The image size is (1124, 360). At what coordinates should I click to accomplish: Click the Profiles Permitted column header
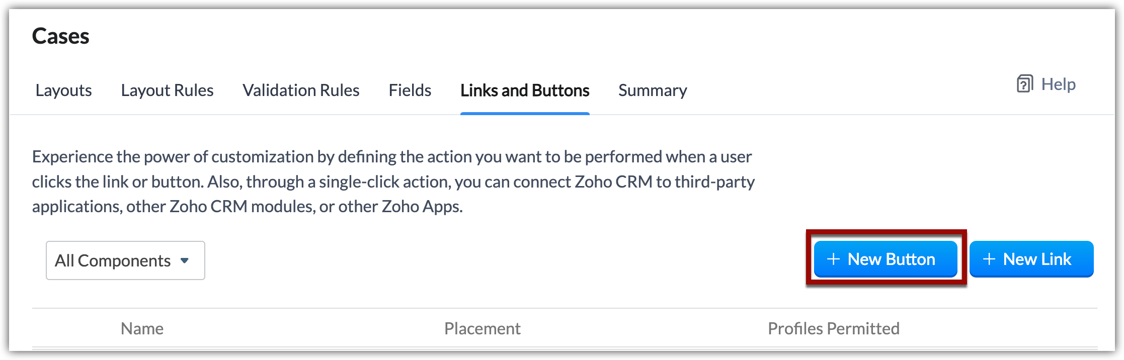(833, 329)
